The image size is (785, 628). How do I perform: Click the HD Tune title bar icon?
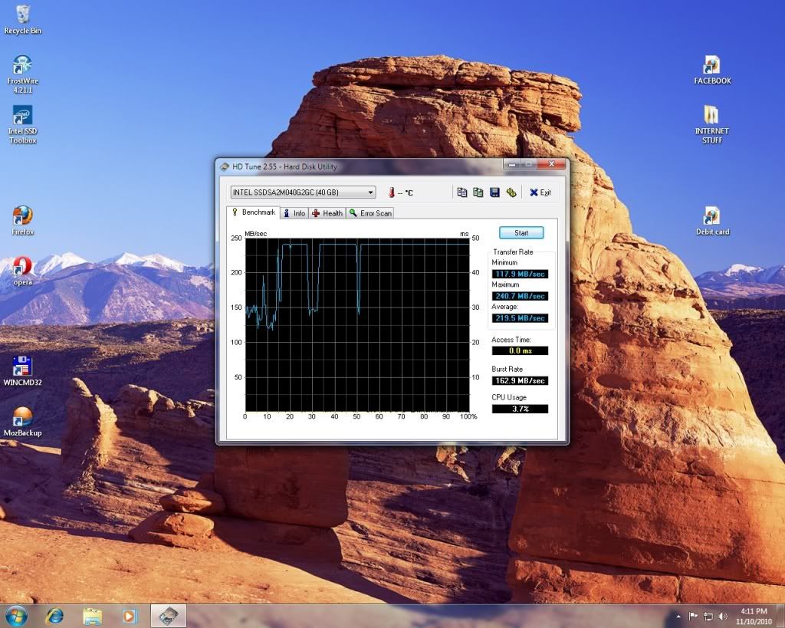pyautogui.click(x=225, y=166)
